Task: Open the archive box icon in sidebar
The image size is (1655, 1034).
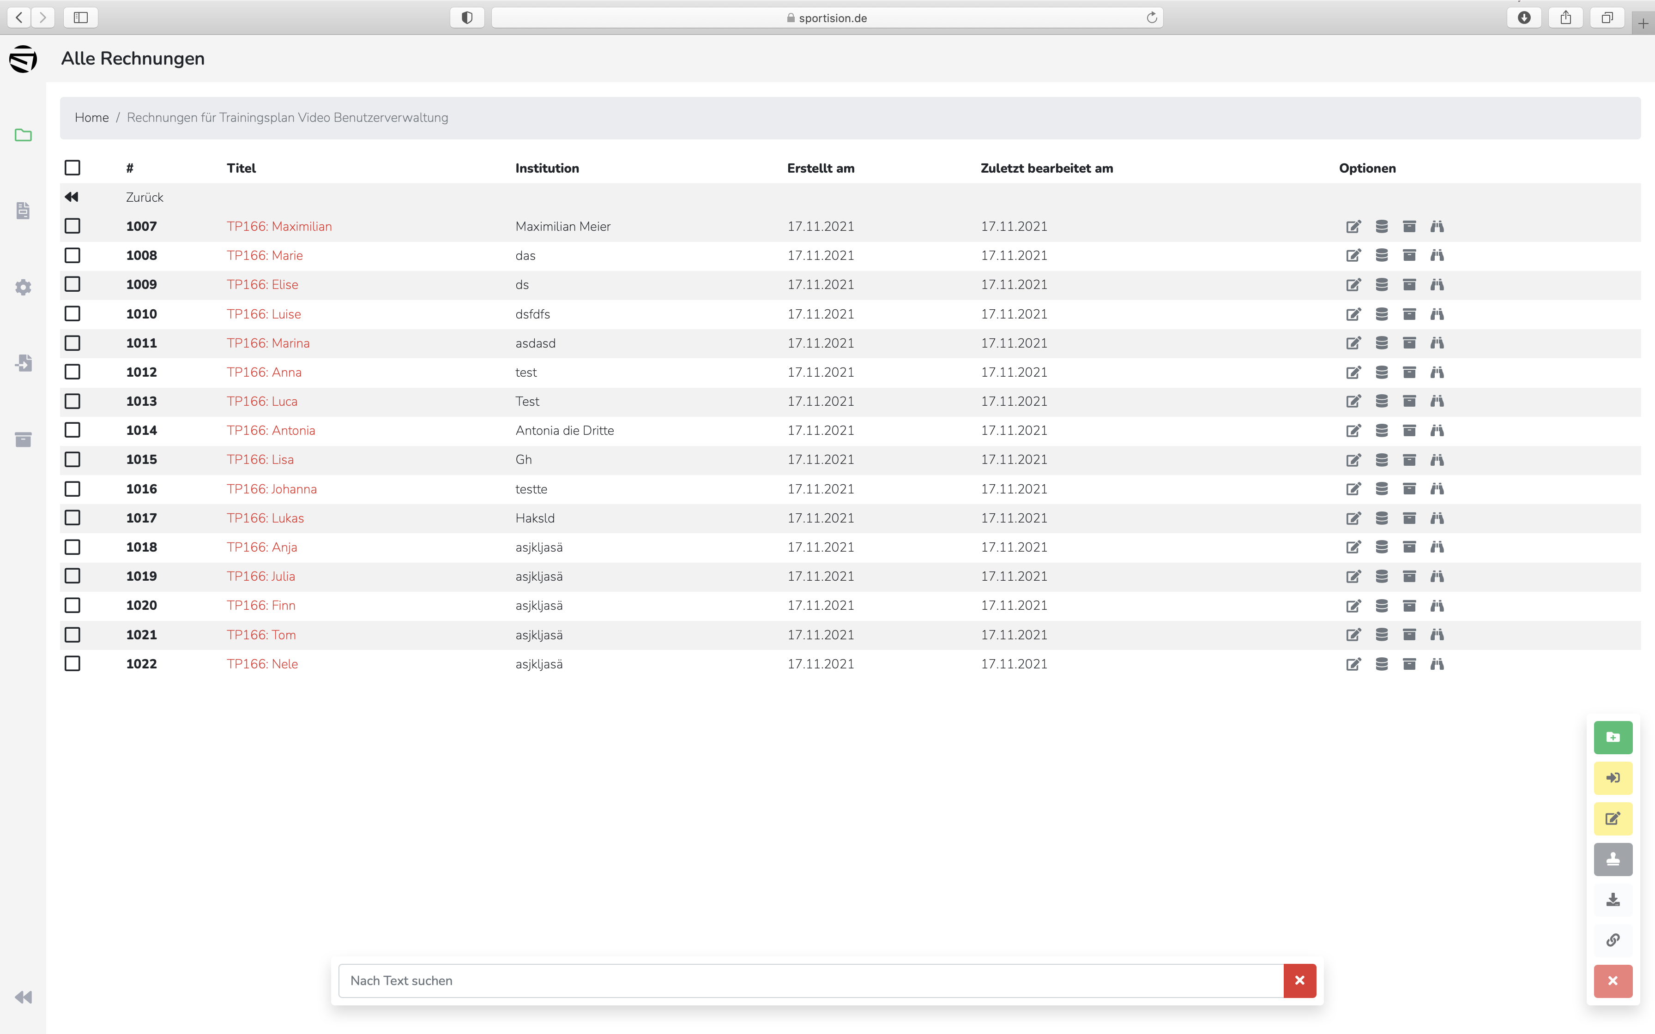Action: coord(23,439)
